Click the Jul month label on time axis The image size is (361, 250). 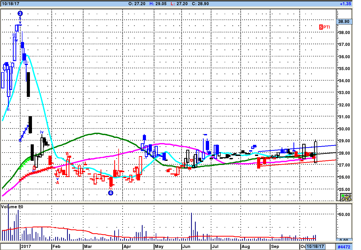[215, 246]
